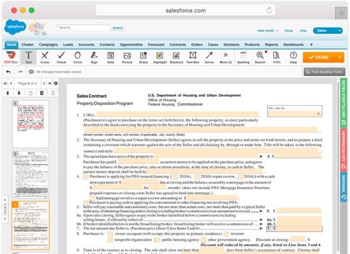Image resolution: width=350 pixels, height=254 pixels.
Task: Select the Blackout tool
Action: tap(177, 58)
